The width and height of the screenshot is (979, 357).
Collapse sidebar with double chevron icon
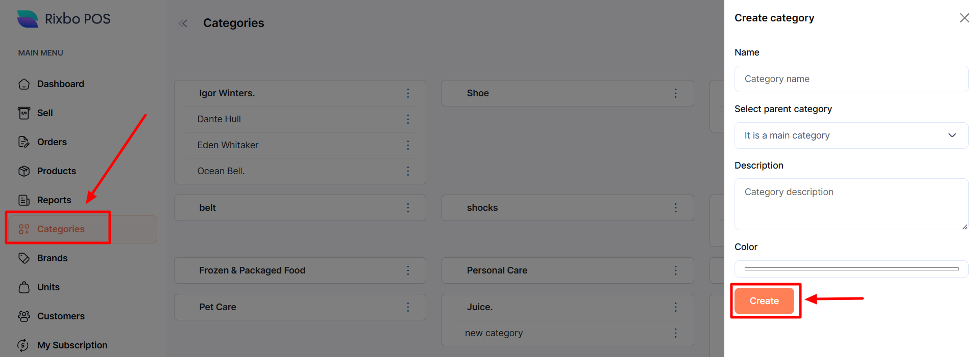point(183,23)
